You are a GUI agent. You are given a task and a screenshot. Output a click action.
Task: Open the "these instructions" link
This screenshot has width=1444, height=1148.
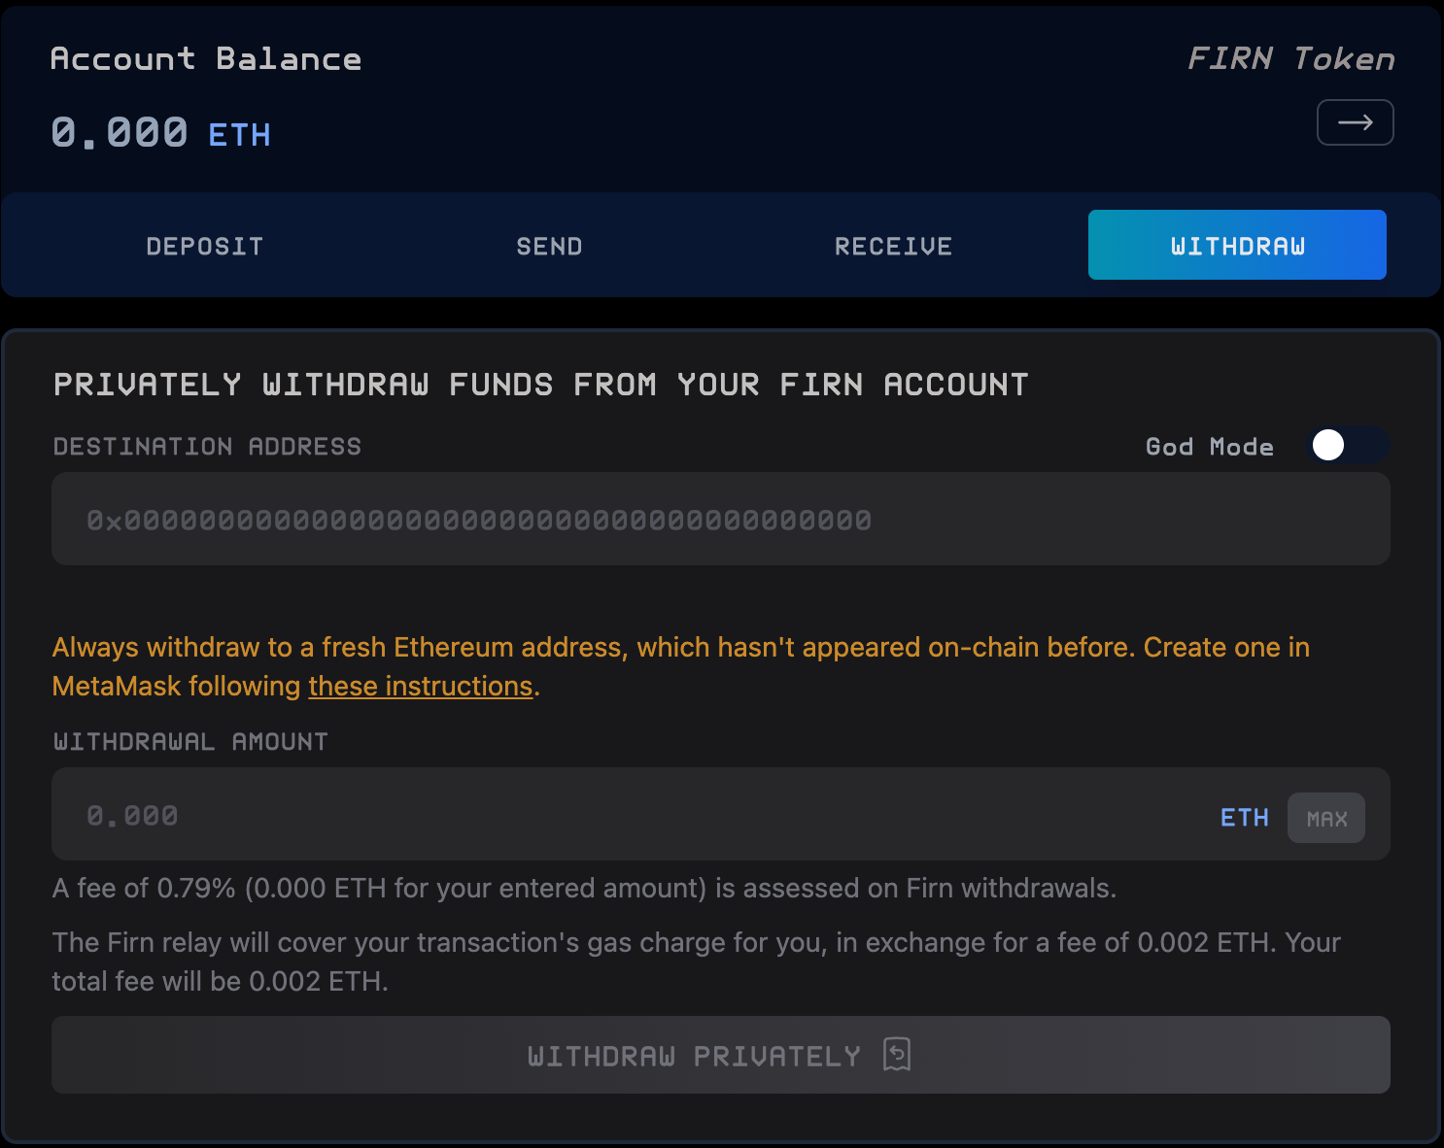pos(421,686)
